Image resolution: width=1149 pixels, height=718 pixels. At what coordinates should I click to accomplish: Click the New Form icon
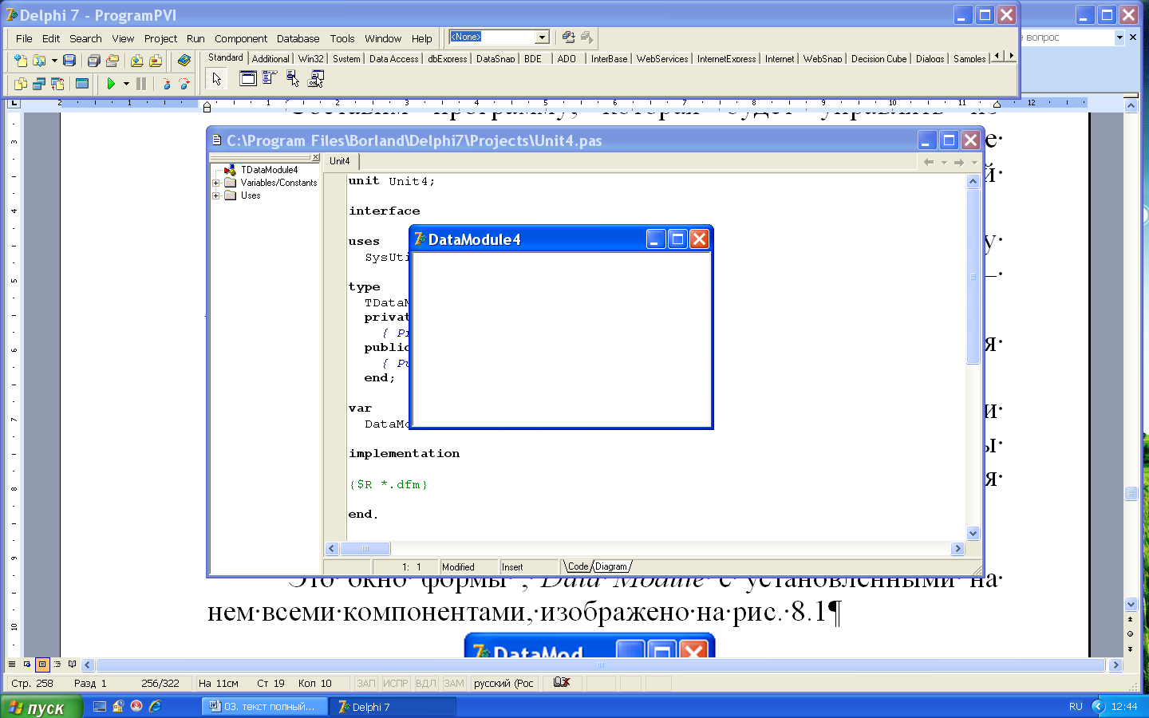click(82, 84)
